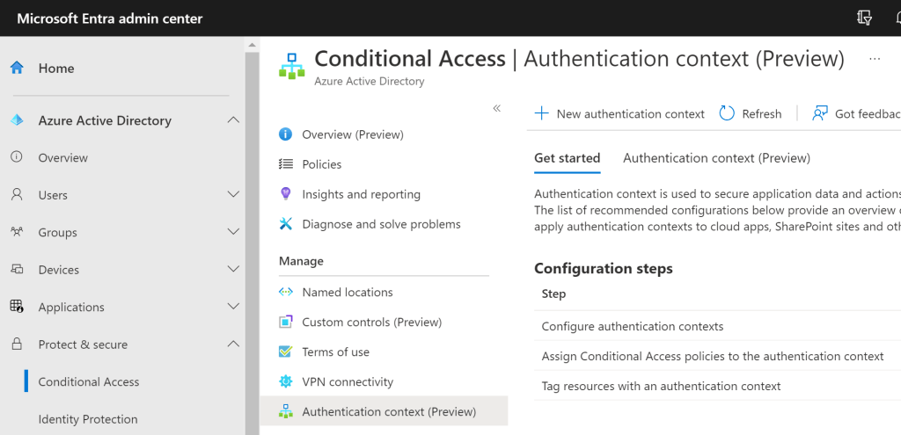This screenshot has width=901, height=435.
Task: Refresh the authentication context list
Action: [x=751, y=113]
